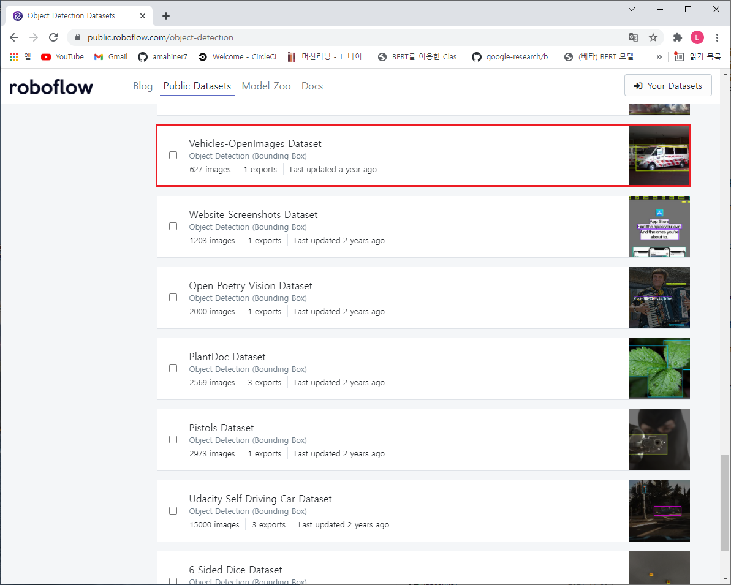731x585 pixels.
Task: Open the Docs nav item
Action: click(312, 86)
